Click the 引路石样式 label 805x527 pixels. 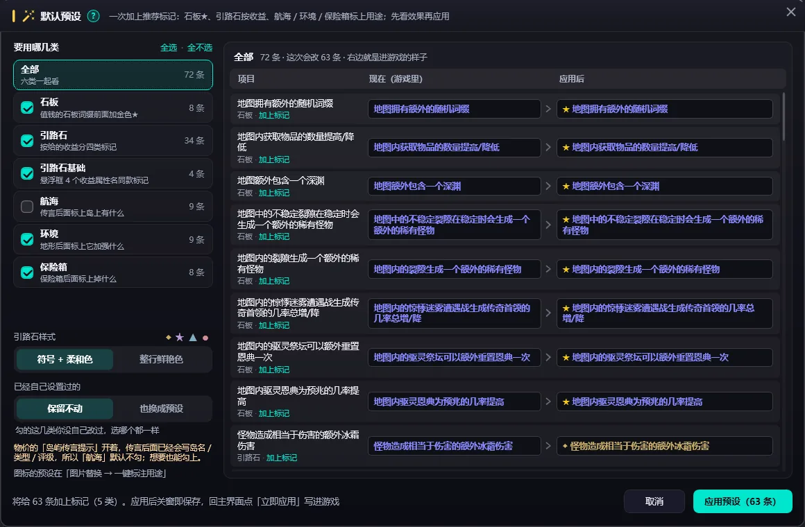tap(35, 336)
